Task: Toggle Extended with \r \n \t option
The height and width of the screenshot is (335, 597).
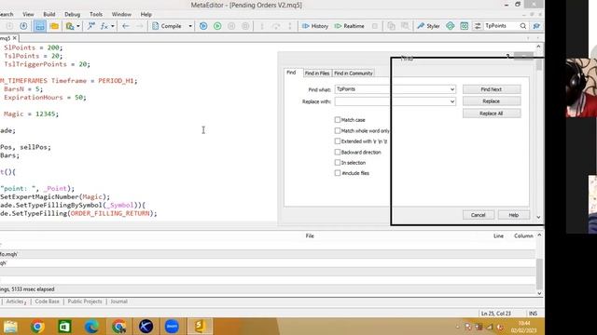Action: pyautogui.click(x=338, y=141)
